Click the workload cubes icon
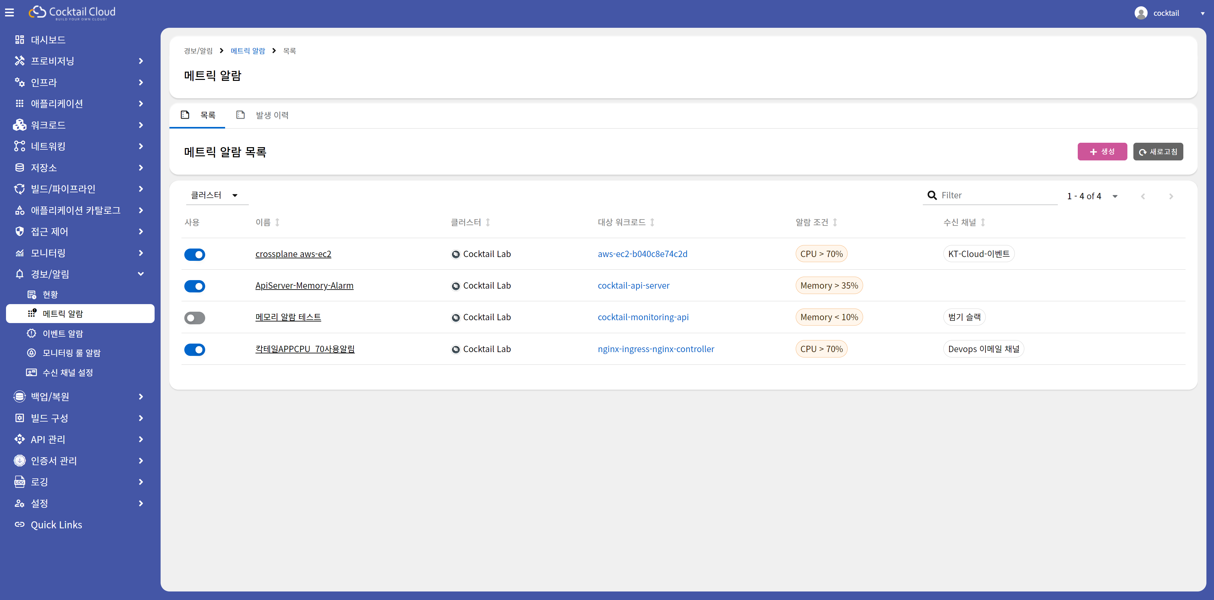 19,125
